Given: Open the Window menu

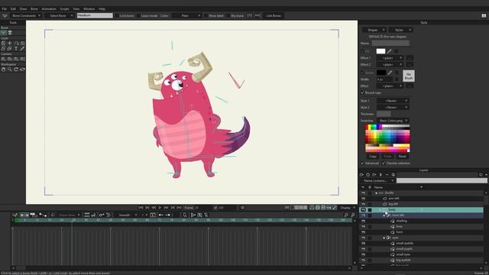Looking at the screenshot, I should coord(89,9).
